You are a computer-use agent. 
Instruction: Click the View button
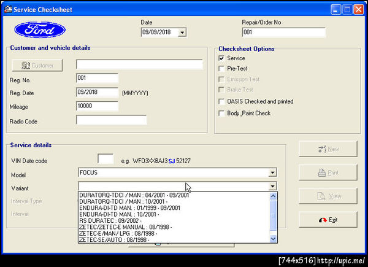point(328,196)
